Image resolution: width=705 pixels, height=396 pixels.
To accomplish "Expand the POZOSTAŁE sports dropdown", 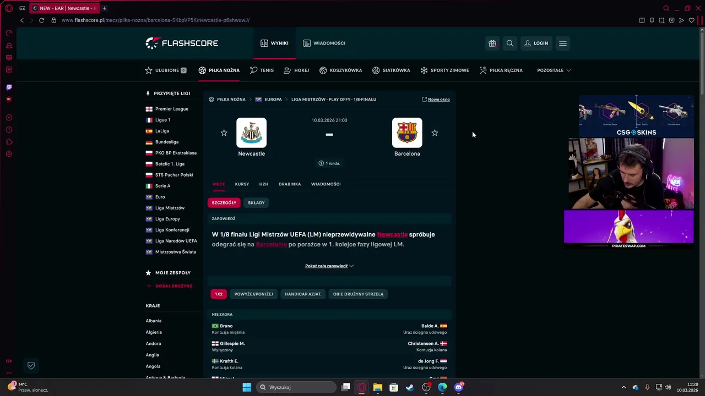I will click(x=554, y=70).
